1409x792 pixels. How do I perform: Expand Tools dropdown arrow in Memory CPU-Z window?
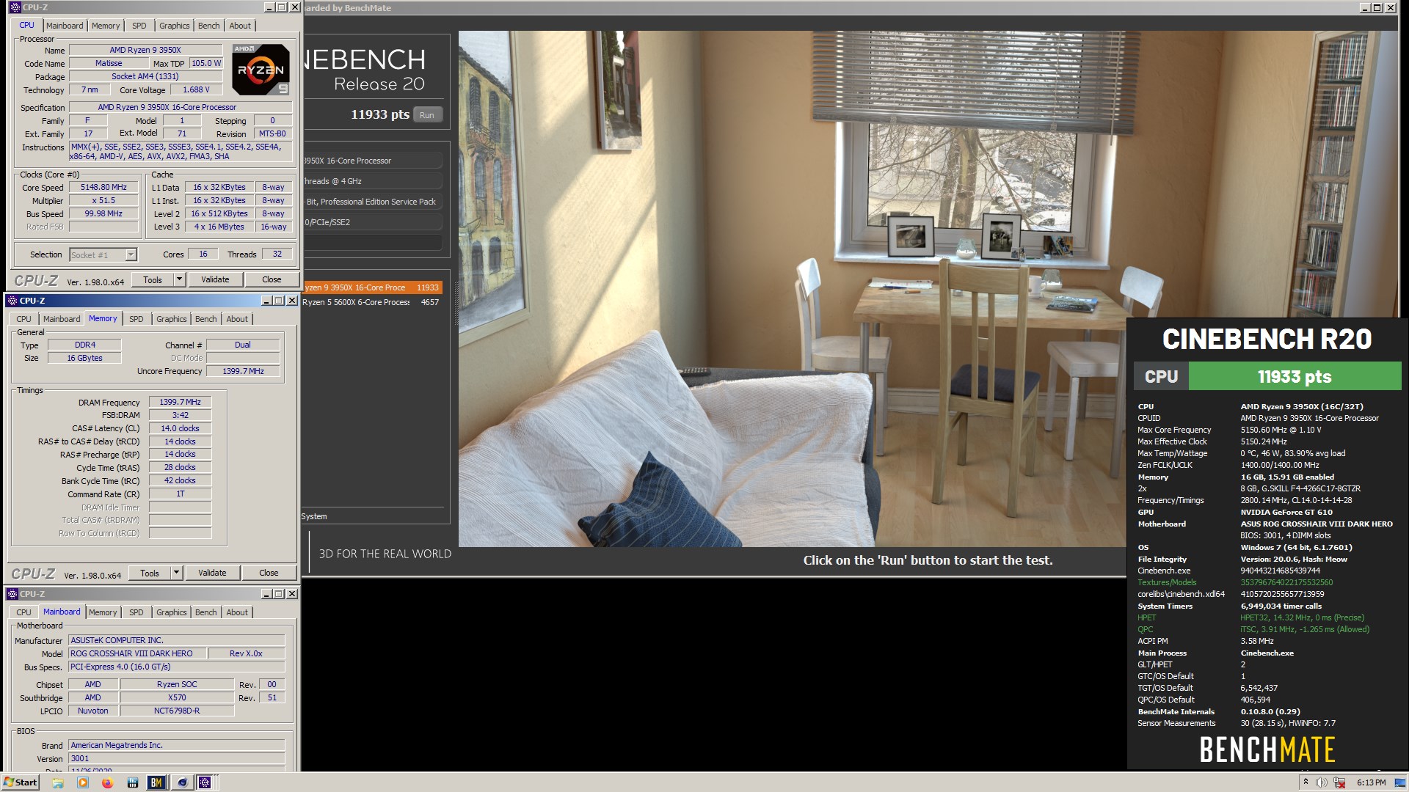click(x=176, y=573)
